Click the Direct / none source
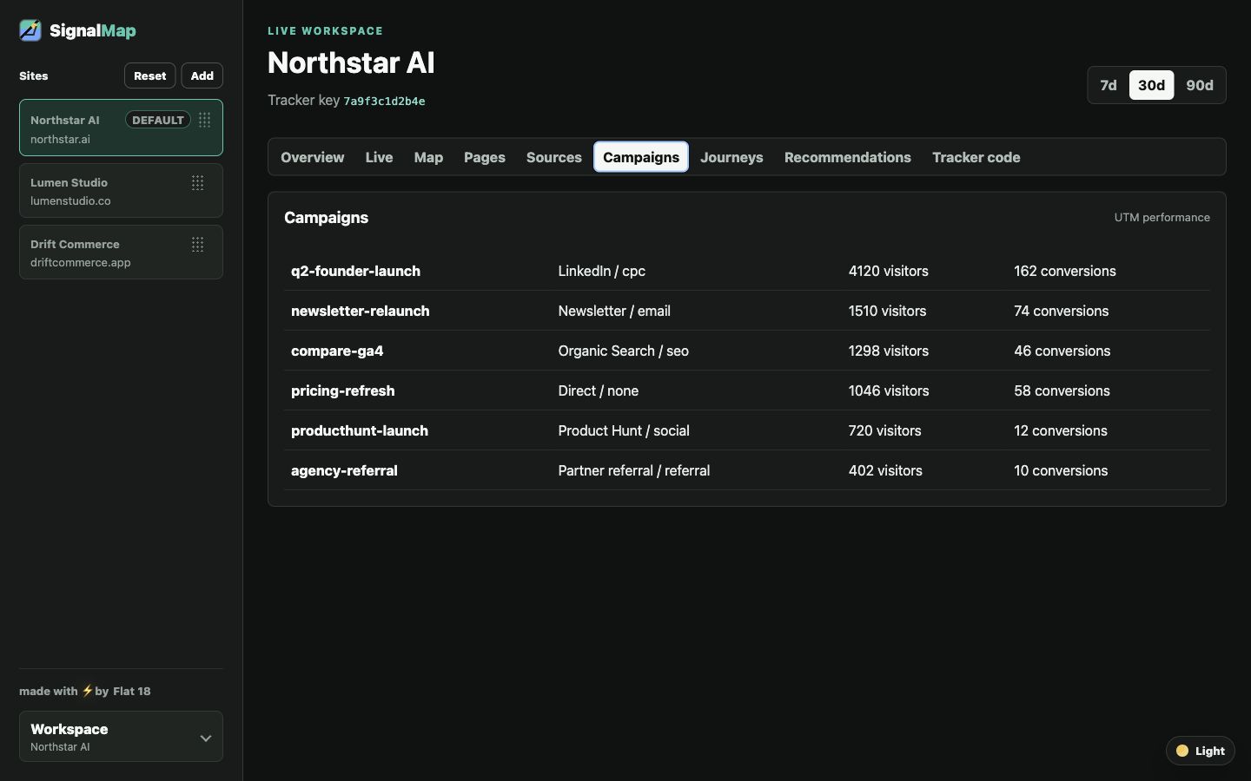Screen dimensions: 1251x781 598,390
